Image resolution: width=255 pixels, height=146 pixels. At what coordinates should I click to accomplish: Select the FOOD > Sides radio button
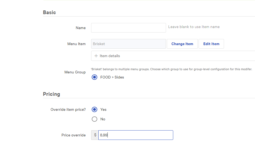pos(94,77)
